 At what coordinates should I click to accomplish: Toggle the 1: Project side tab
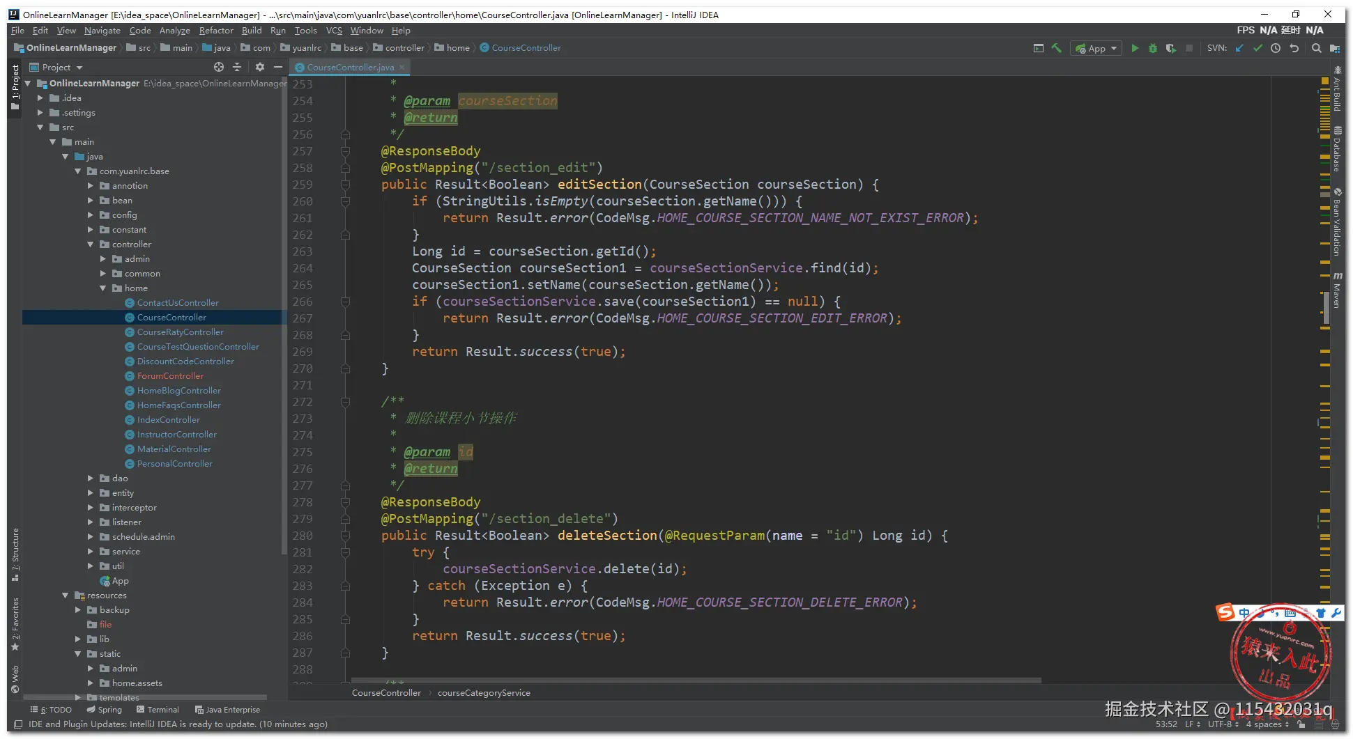click(x=15, y=87)
